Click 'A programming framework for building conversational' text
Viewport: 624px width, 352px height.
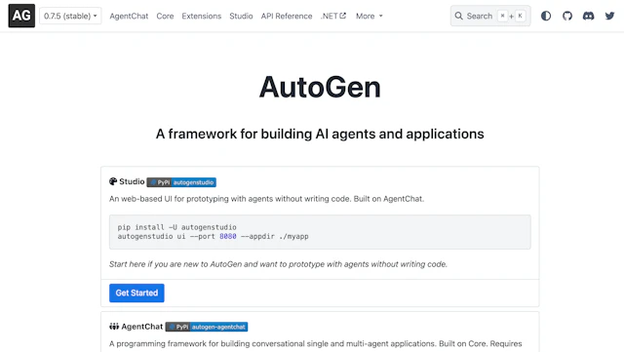pos(316,343)
